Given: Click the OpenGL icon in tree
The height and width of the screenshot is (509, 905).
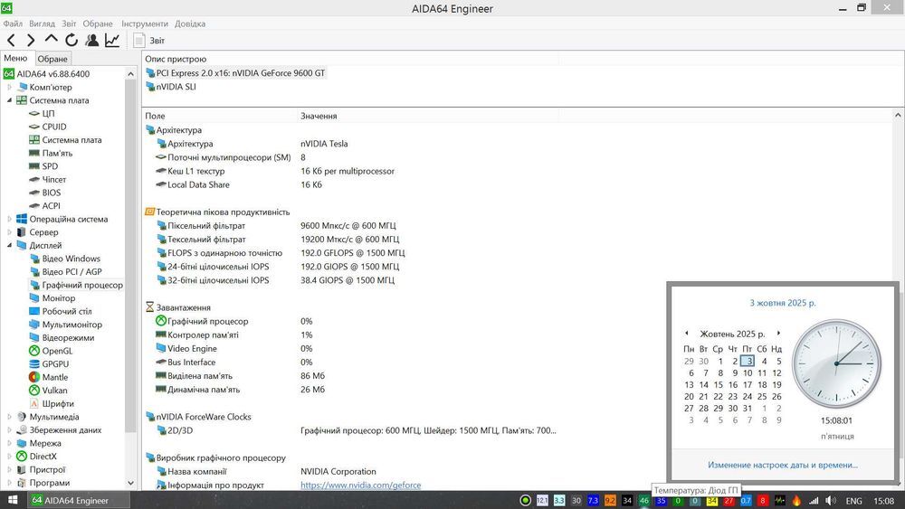Looking at the screenshot, I should [x=34, y=351].
